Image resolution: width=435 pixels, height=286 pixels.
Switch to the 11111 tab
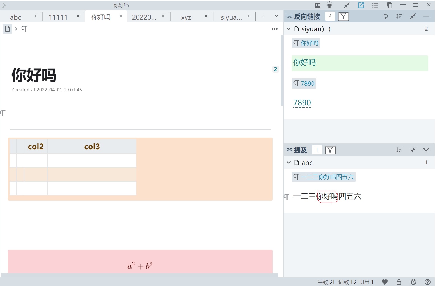58,17
